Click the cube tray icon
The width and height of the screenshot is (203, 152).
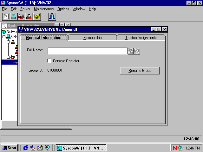click(180, 148)
